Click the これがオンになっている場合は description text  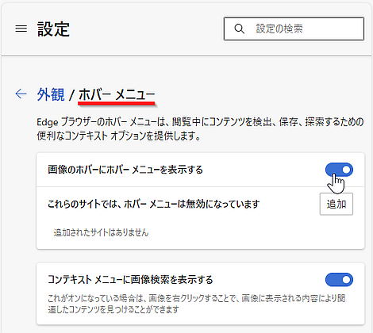[x=197, y=304]
